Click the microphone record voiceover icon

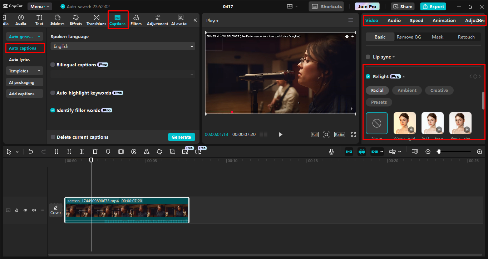331,152
